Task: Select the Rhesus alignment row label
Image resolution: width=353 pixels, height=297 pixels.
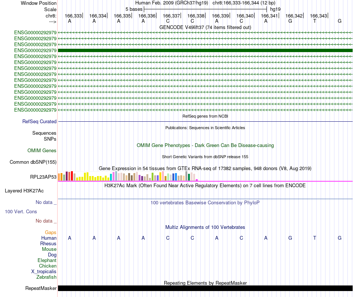Action: pos(48,243)
